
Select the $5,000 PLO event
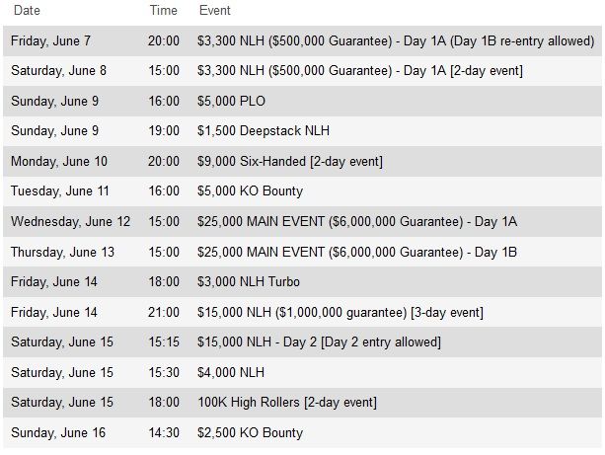(x=231, y=101)
